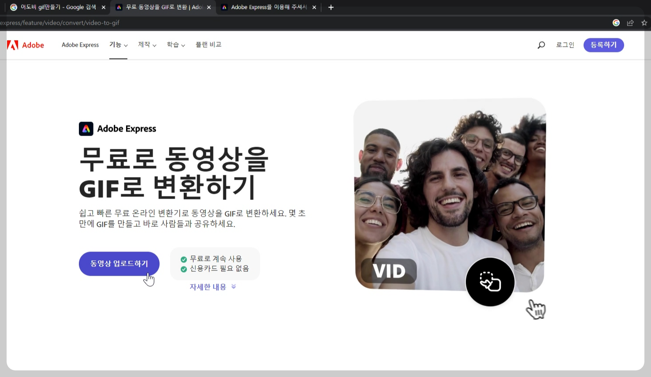Viewport: 651px width, 377px height.
Task: Open the 플랜 비교 menu item
Action: [208, 45]
